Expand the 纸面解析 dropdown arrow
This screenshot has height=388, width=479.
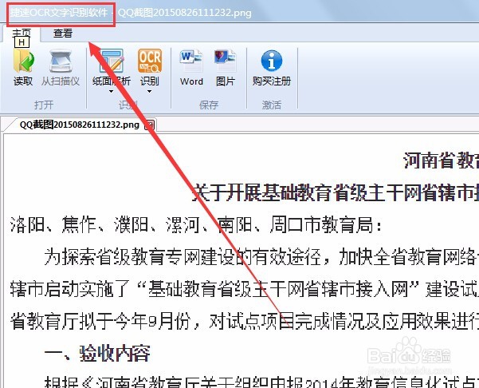[x=112, y=91]
